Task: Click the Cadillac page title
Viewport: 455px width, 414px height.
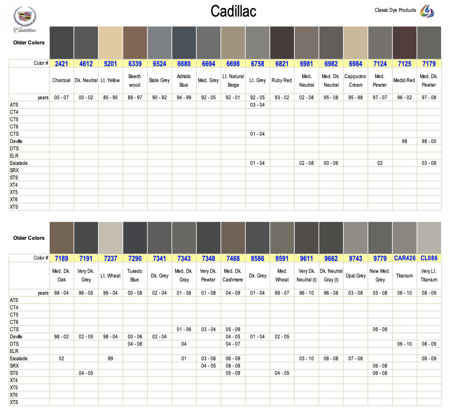Action: 233,11
